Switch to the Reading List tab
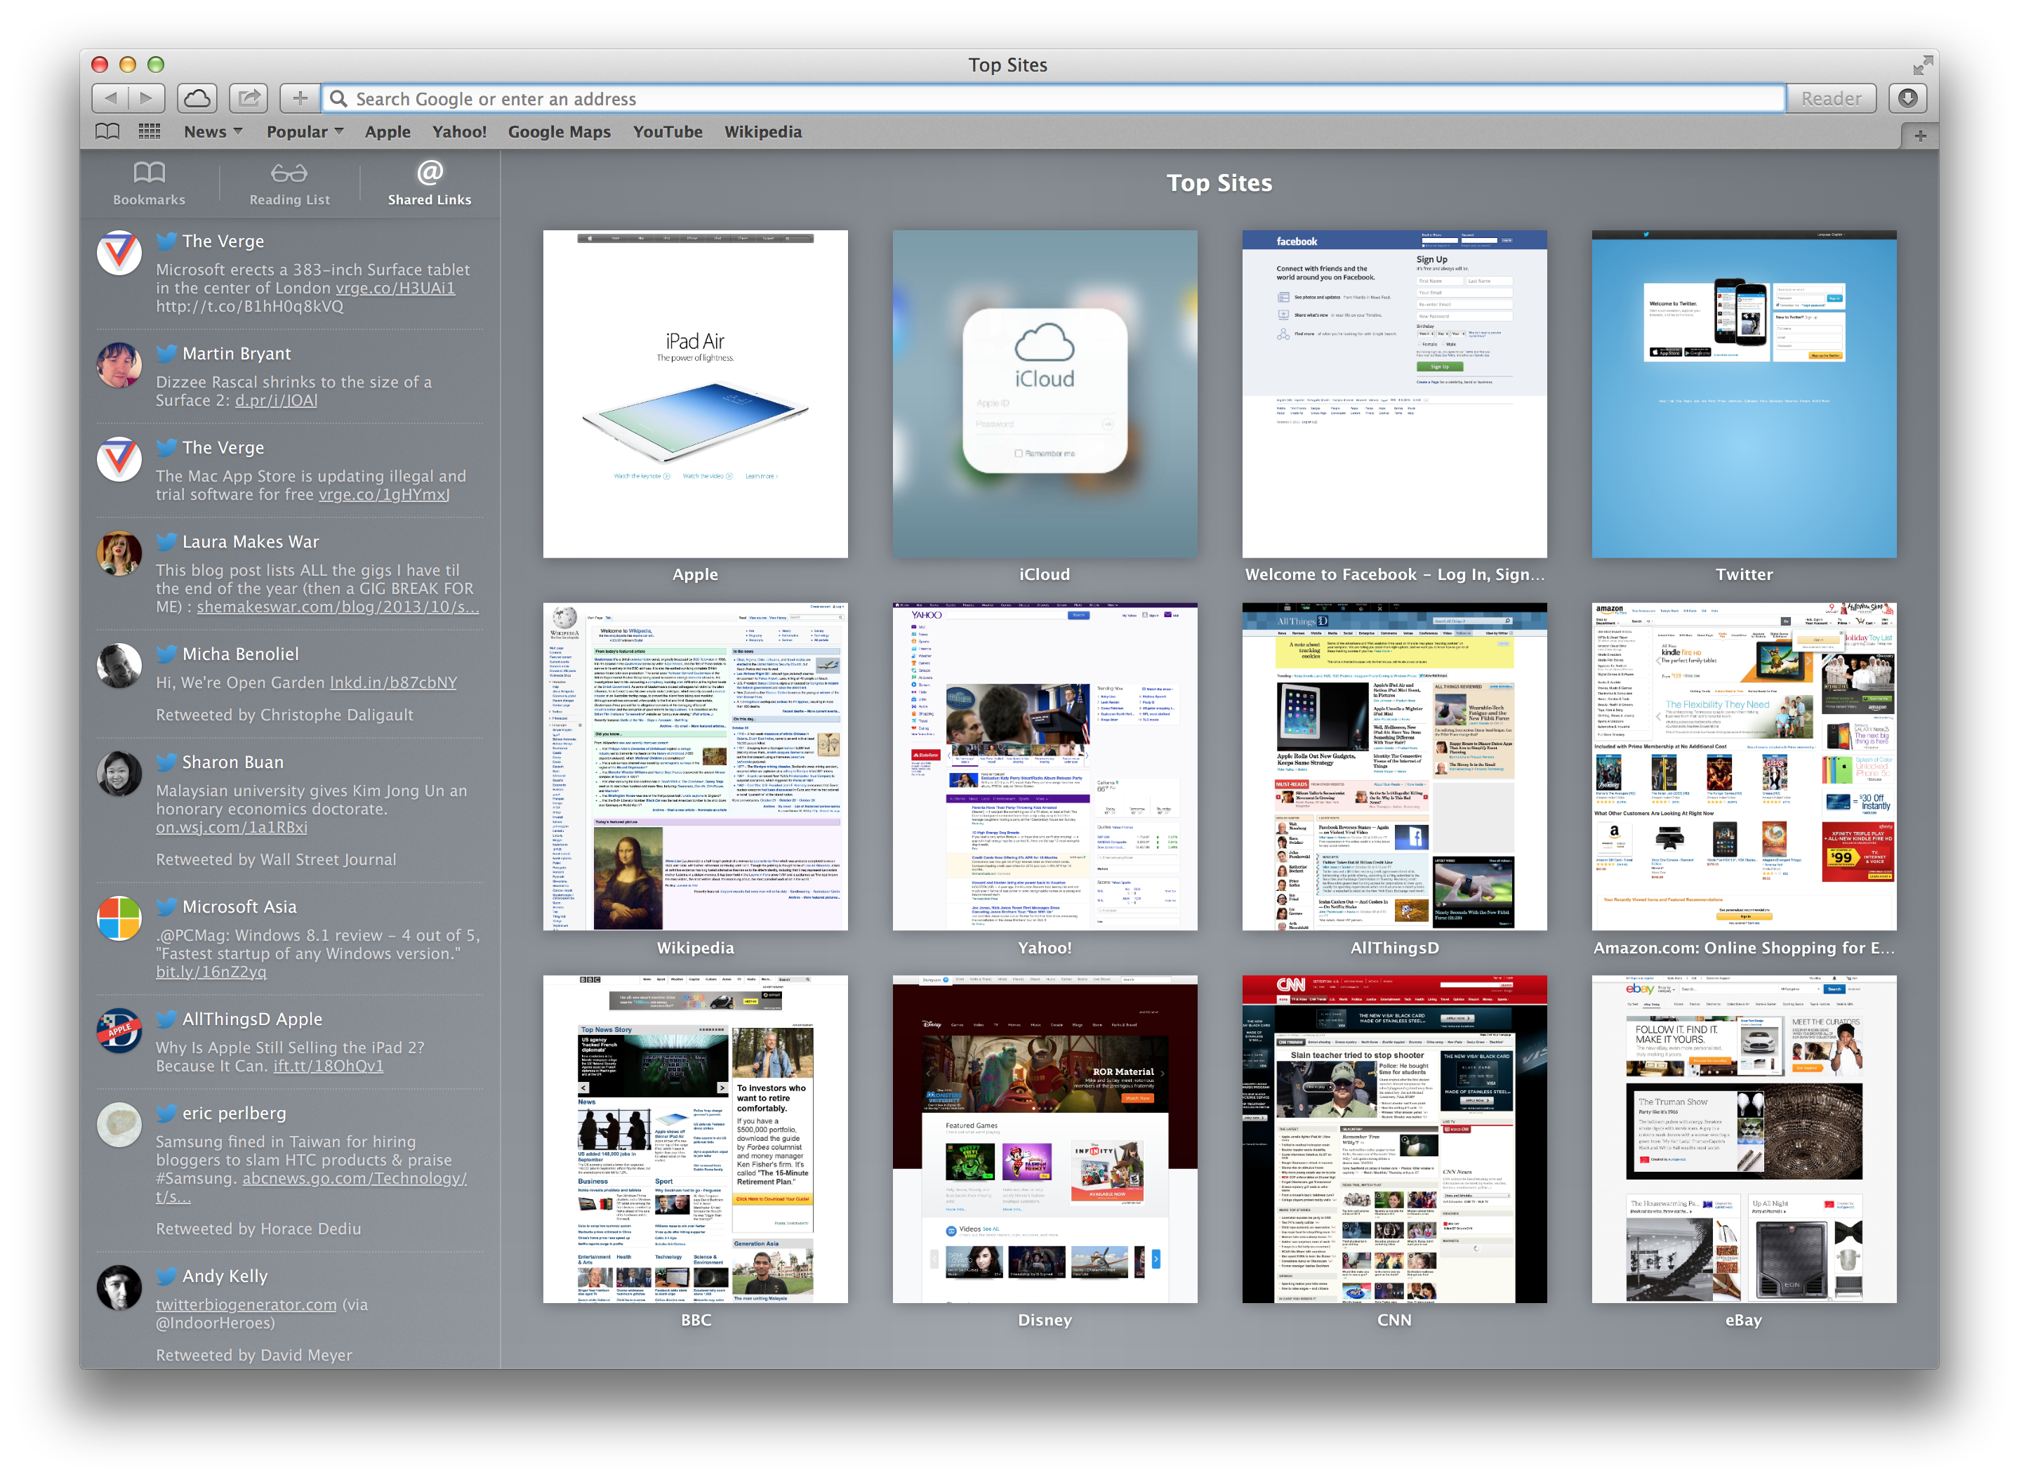2019x1480 pixels. click(289, 183)
